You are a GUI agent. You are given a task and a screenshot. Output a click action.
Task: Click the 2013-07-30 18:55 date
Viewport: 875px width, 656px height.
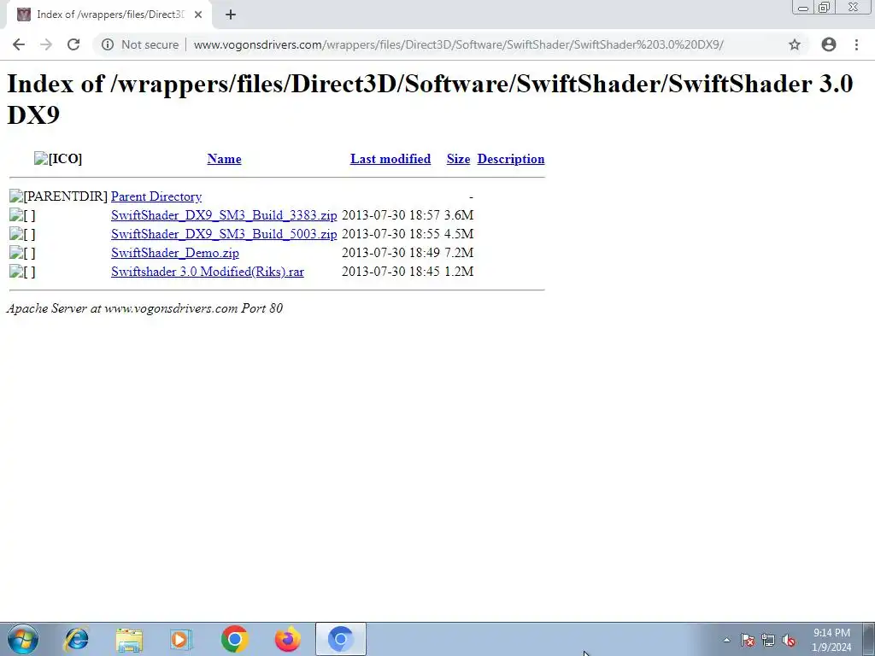tap(391, 234)
